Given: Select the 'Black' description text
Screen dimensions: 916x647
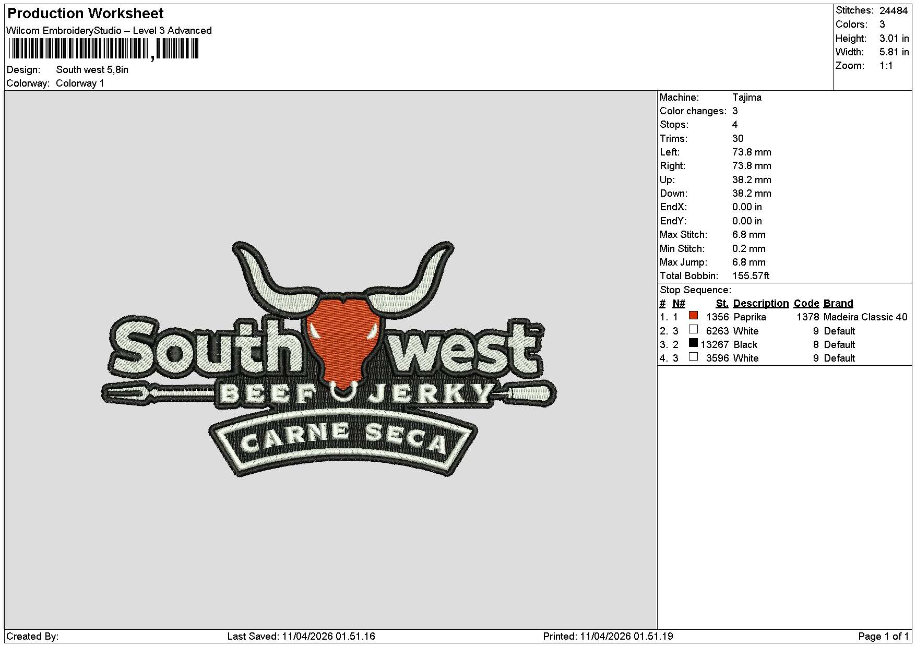Looking at the screenshot, I should point(745,345).
